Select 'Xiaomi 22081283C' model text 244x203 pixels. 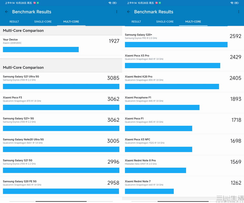pos(12,43)
